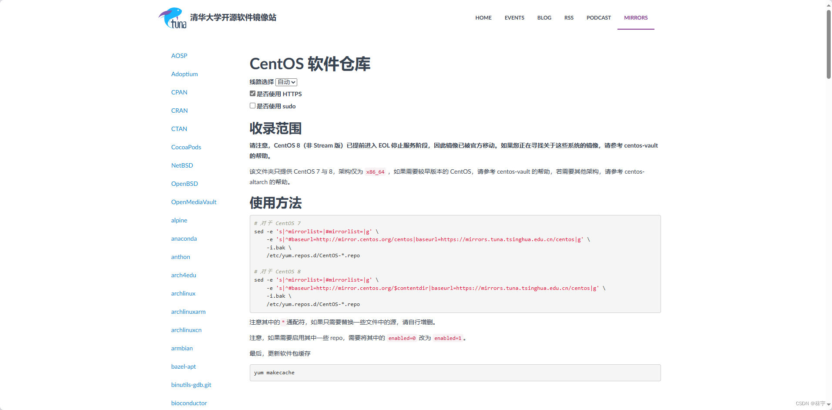832x410 pixels.
Task: Open the CocoaPods sidebar link
Action: point(186,147)
